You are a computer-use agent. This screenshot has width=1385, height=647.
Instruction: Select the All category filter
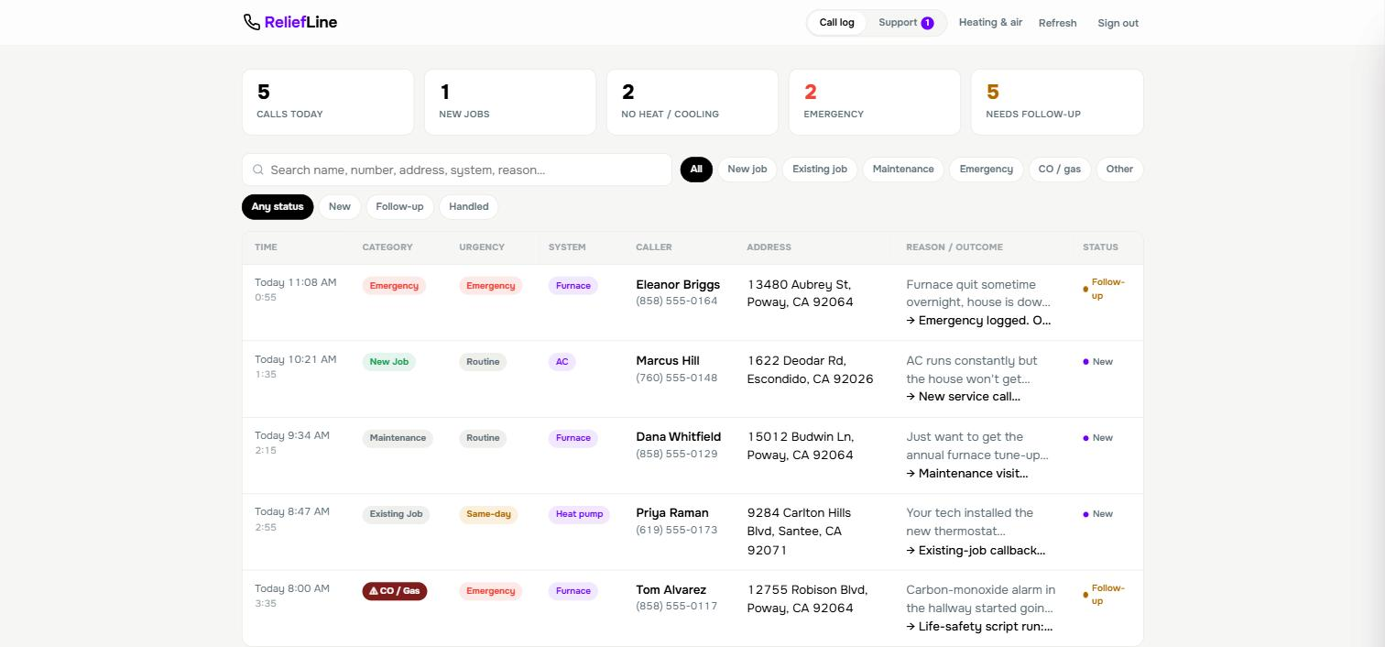[696, 170]
